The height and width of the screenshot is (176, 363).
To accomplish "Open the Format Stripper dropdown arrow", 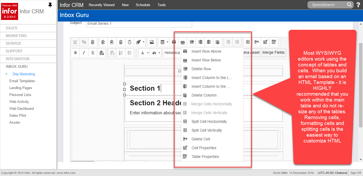I will 144,42.
